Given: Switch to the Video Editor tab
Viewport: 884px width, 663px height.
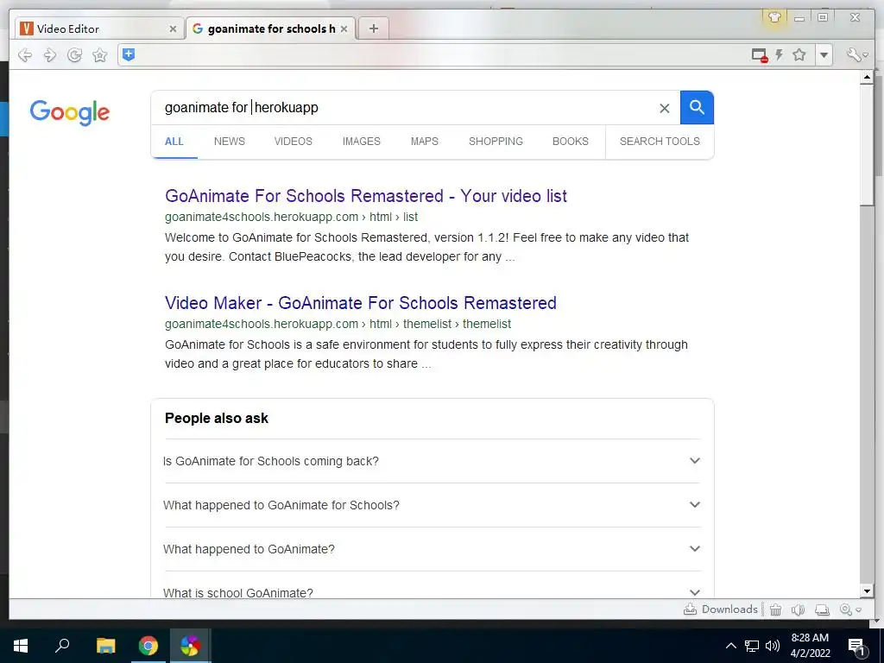Looking at the screenshot, I should 98,28.
